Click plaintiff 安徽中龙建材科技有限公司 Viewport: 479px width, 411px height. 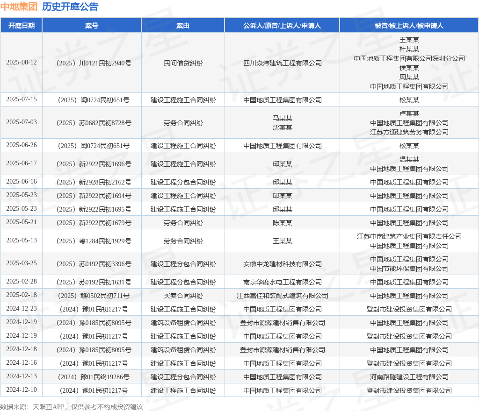point(282,264)
